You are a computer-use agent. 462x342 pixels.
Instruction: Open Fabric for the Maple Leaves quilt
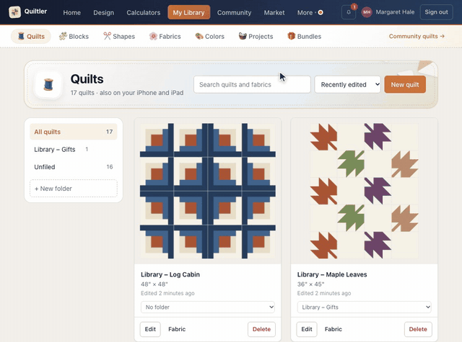(334, 329)
